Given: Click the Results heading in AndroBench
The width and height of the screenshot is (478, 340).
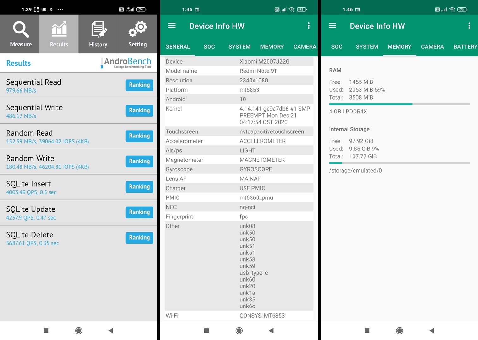Looking at the screenshot, I should tap(18, 63).
